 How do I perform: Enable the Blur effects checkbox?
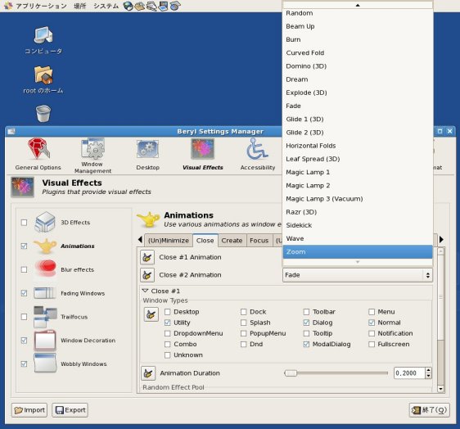click(24, 269)
